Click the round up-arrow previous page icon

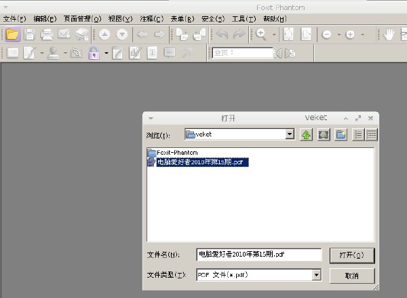[104, 35]
